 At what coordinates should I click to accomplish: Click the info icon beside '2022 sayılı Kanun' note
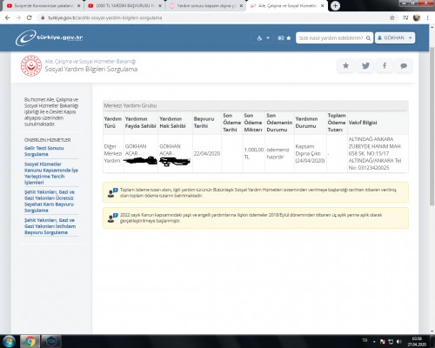point(112,217)
